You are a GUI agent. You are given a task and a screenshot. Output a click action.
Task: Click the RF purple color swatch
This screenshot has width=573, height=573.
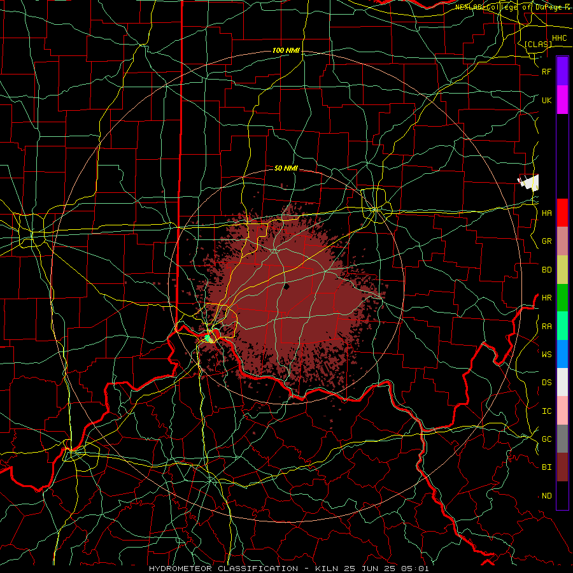pyautogui.click(x=562, y=71)
